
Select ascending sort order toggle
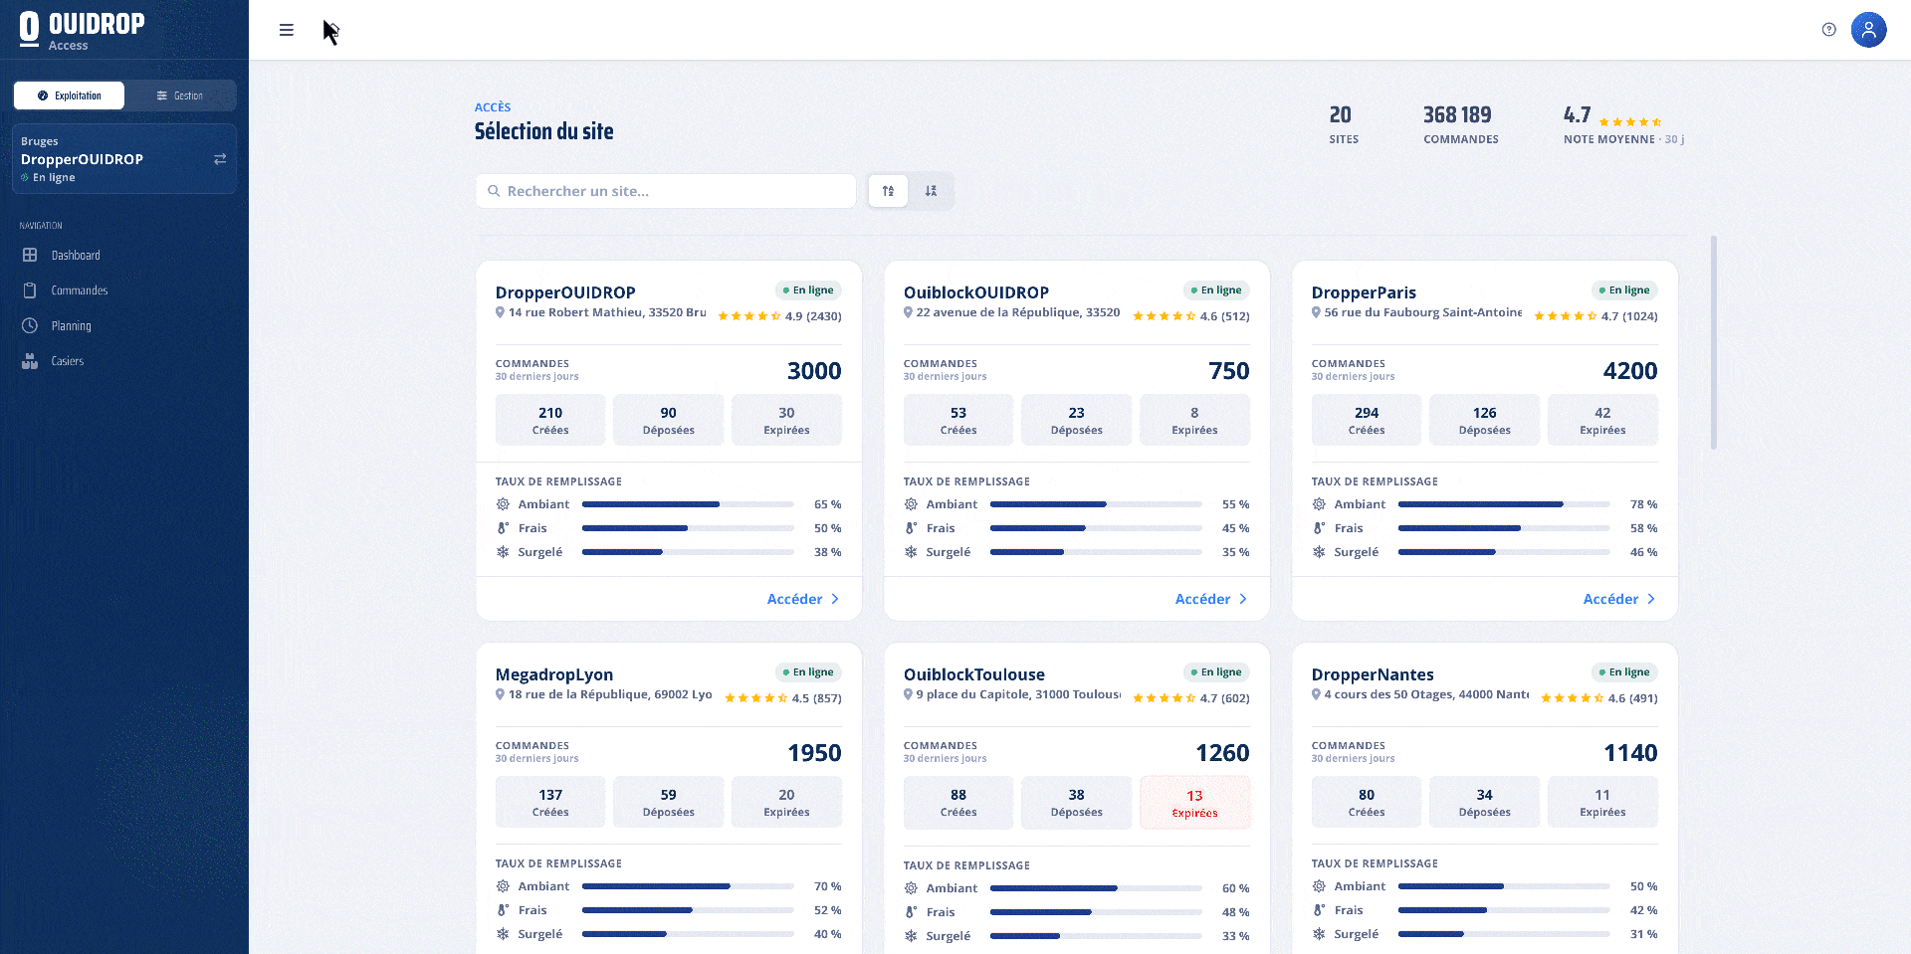pyautogui.click(x=888, y=191)
